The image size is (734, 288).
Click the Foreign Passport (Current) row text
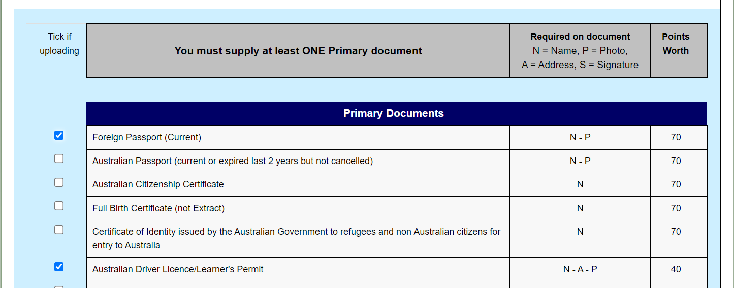point(147,137)
